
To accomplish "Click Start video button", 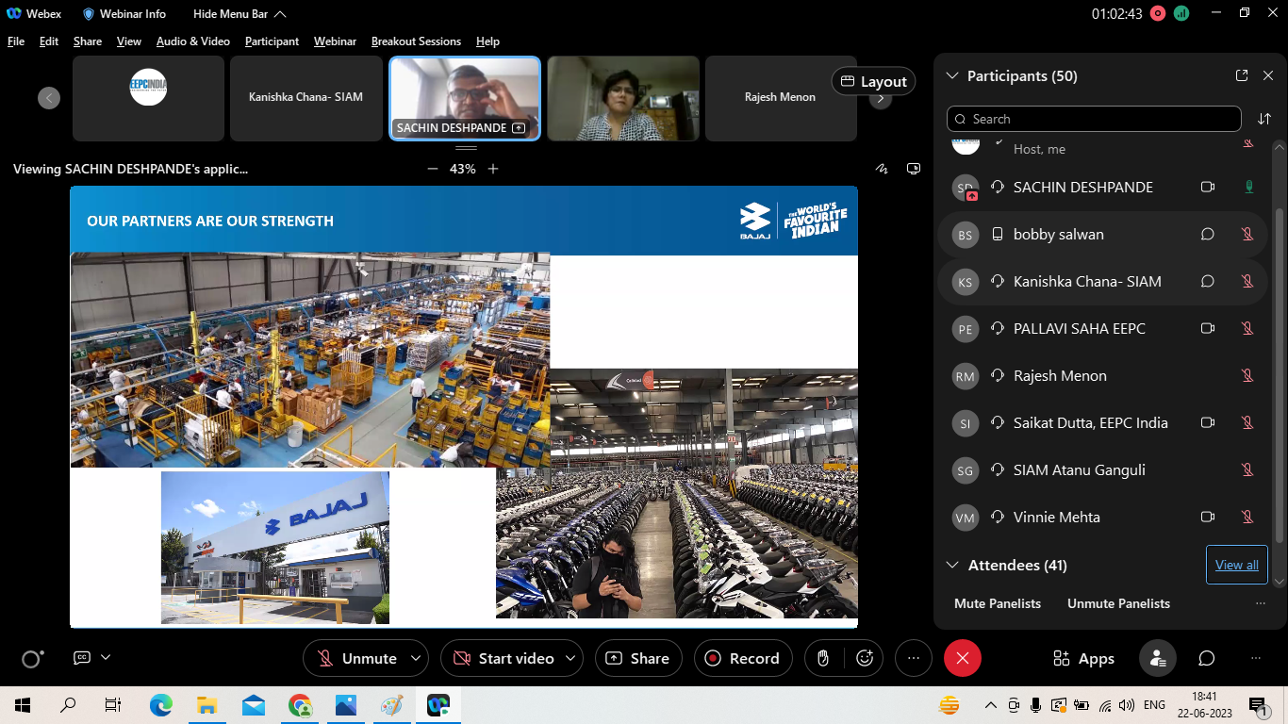I will click(503, 658).
